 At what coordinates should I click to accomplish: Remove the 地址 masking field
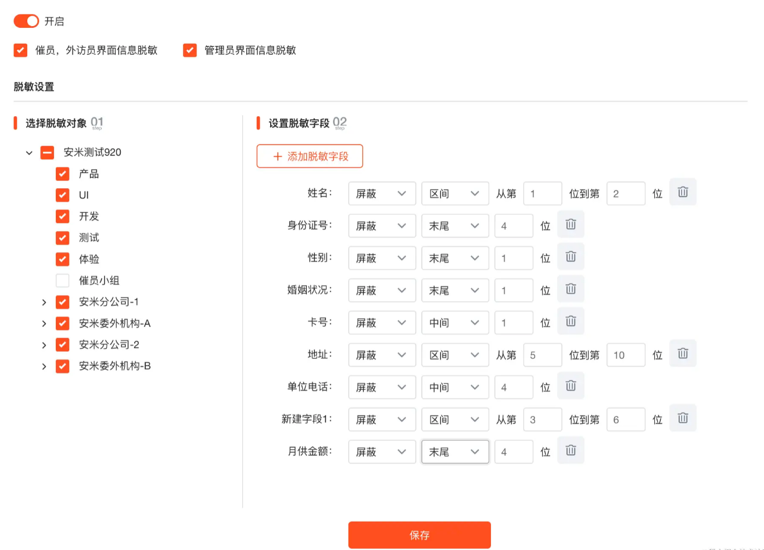[x=683, y=354]
